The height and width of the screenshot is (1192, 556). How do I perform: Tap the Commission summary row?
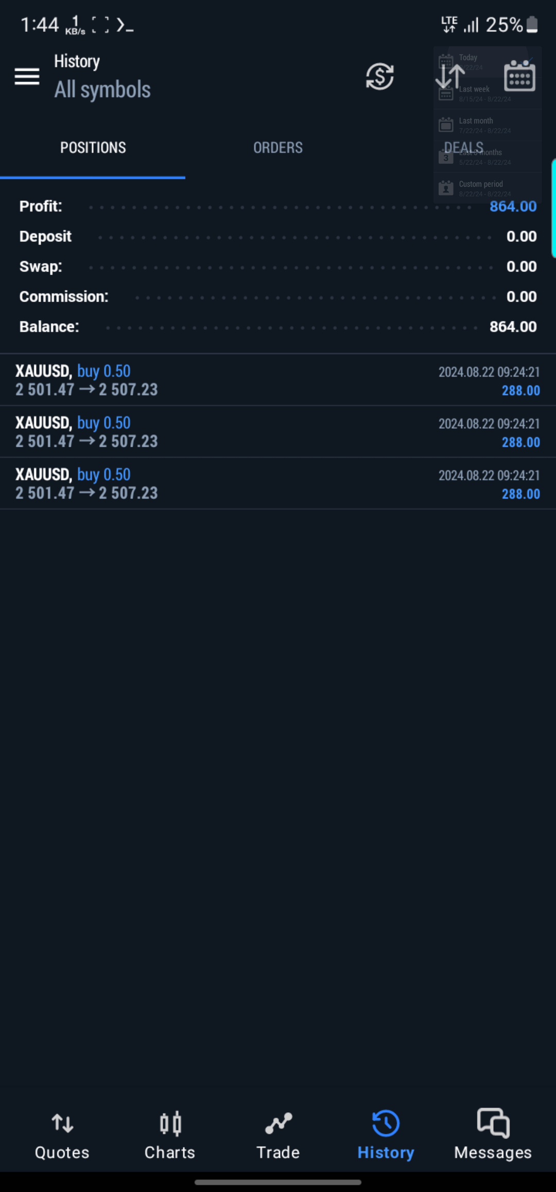click(x=278, y=297)
